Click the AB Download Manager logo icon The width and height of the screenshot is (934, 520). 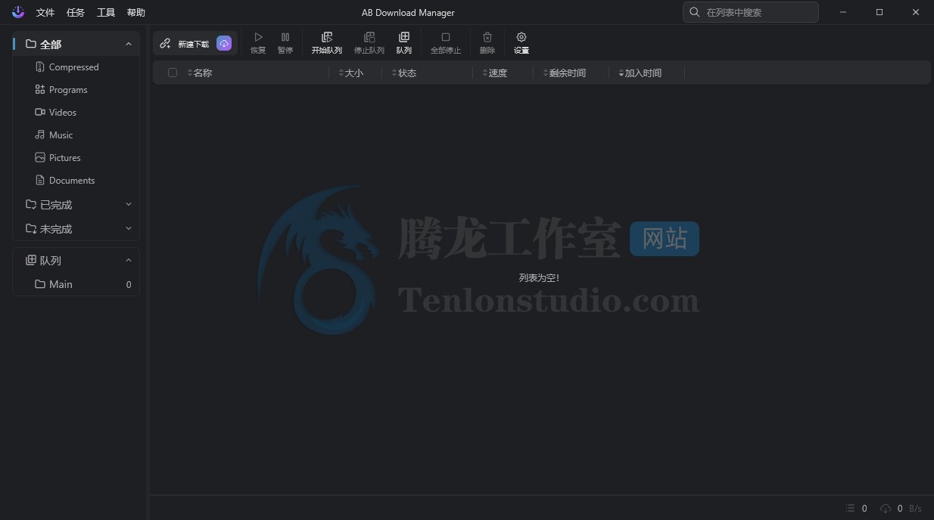18,12
